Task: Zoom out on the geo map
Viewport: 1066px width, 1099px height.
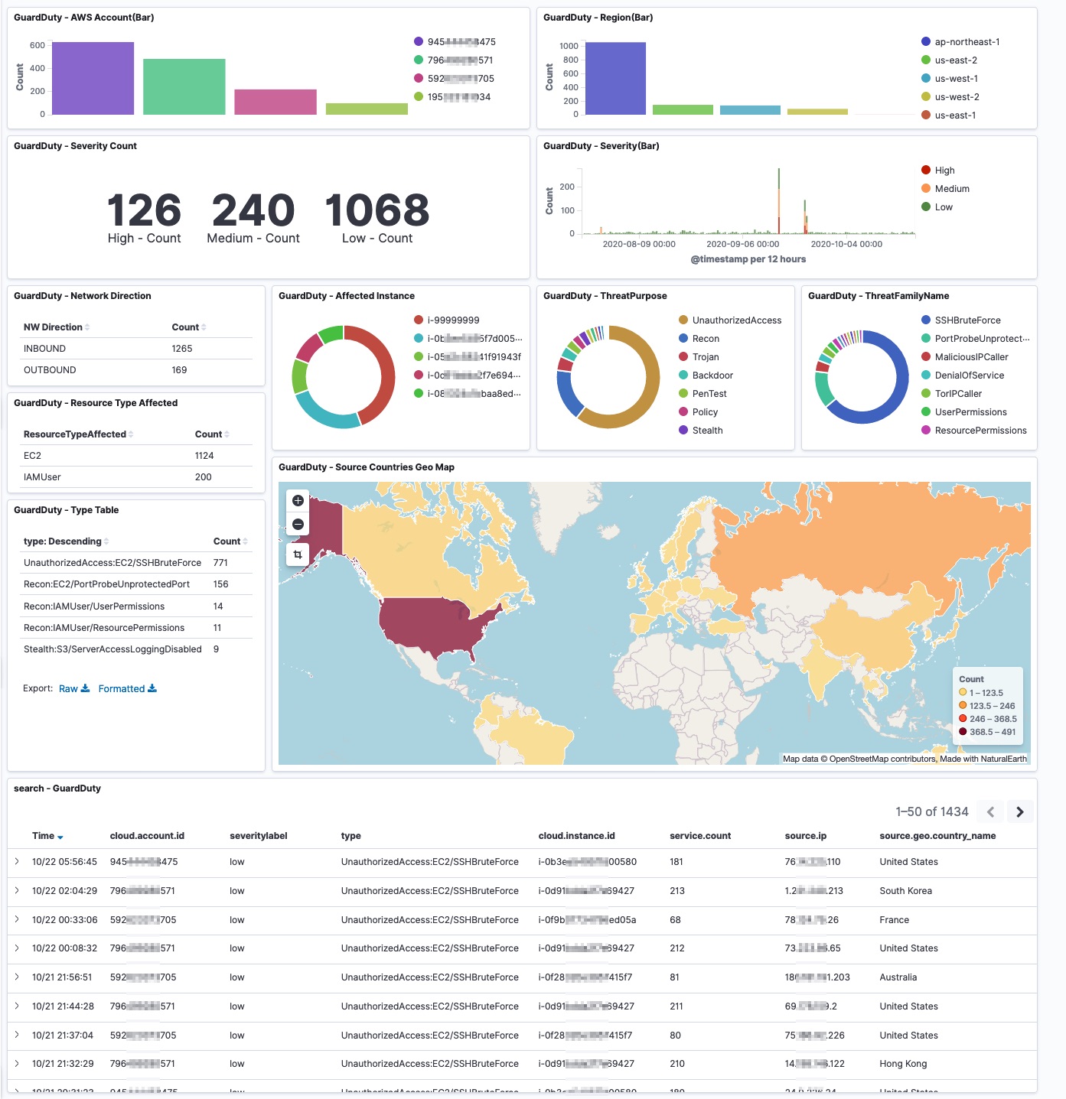Action: (298, 524)
